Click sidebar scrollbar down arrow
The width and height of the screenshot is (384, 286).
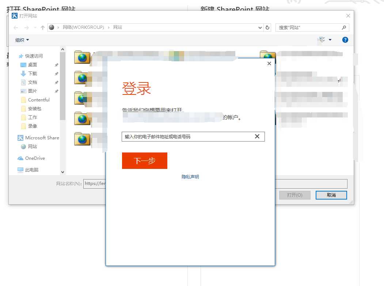(63, 172)
